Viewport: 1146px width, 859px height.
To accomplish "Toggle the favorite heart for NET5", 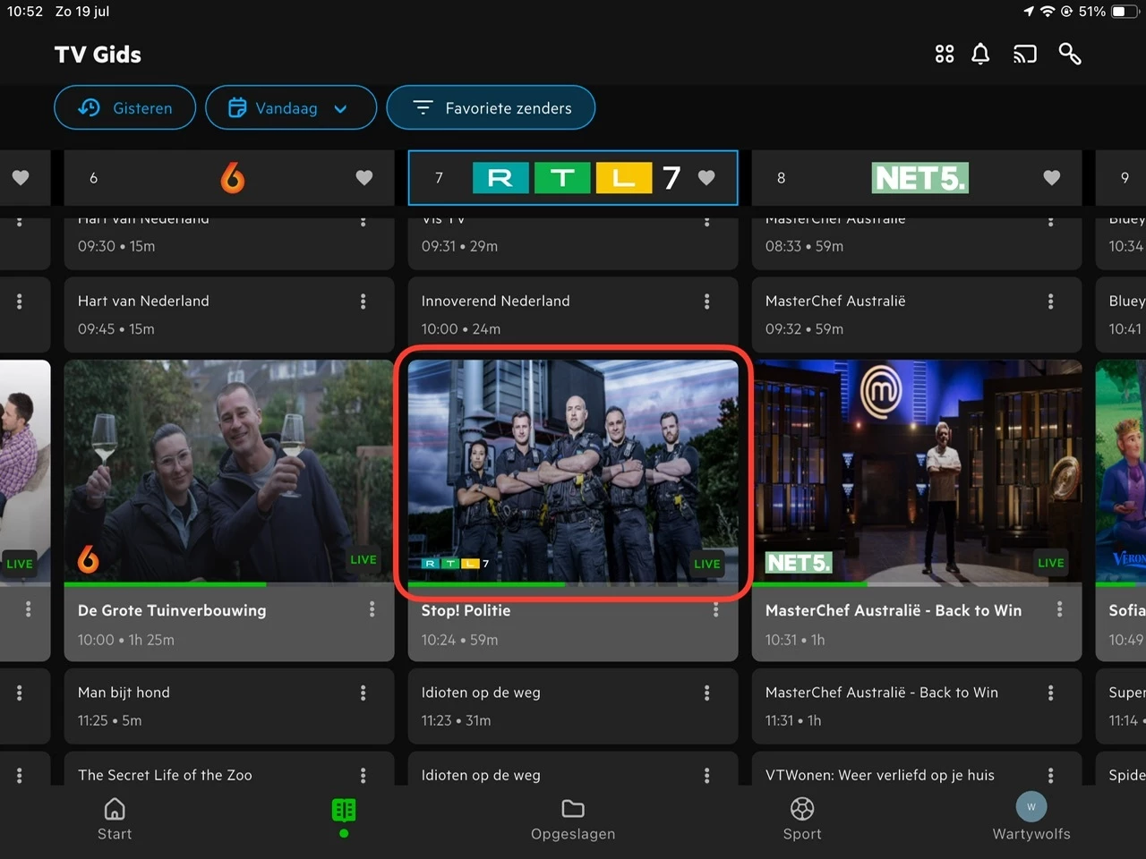I will [x=1052, y=178].
